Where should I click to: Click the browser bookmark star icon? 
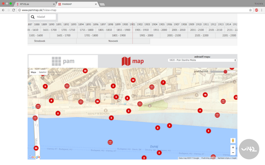click(250, 10)
